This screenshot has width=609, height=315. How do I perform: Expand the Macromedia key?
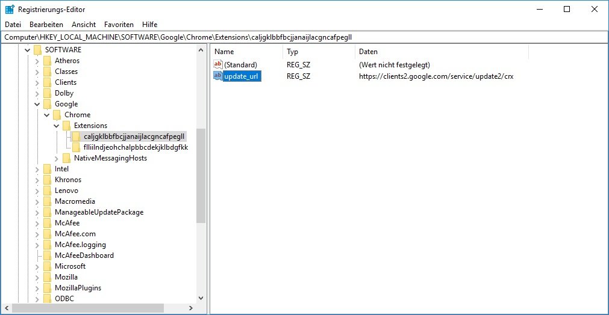[x=37, y=202]
